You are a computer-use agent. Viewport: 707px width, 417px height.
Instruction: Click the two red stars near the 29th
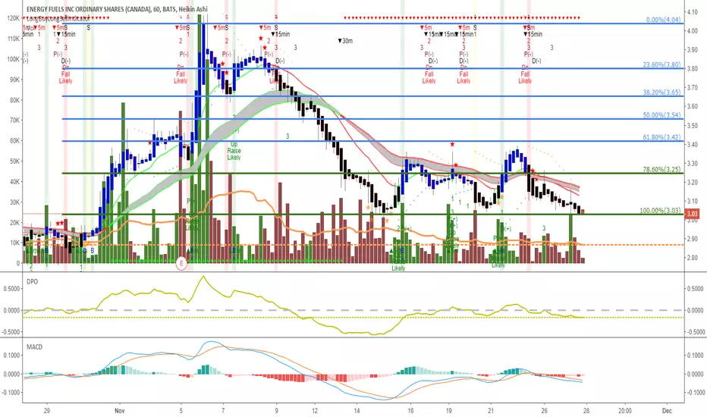click(59, 223)
